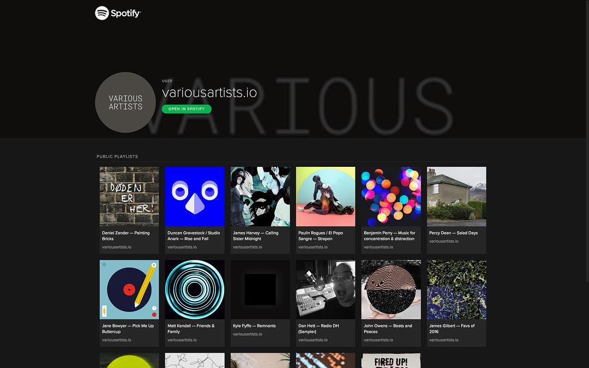589x368 pixels.
Task: Click variousartists.io under Favs of 2016
Action: click(x=443, y=340)
